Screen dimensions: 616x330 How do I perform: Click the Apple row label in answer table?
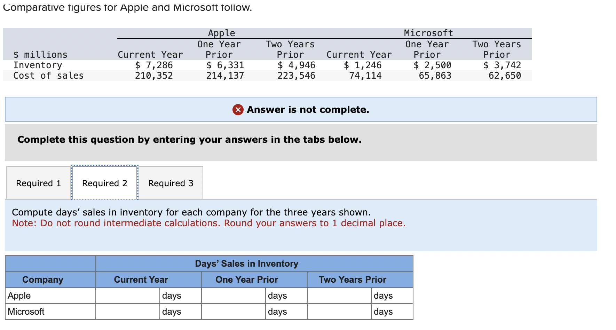coord(19,296)
